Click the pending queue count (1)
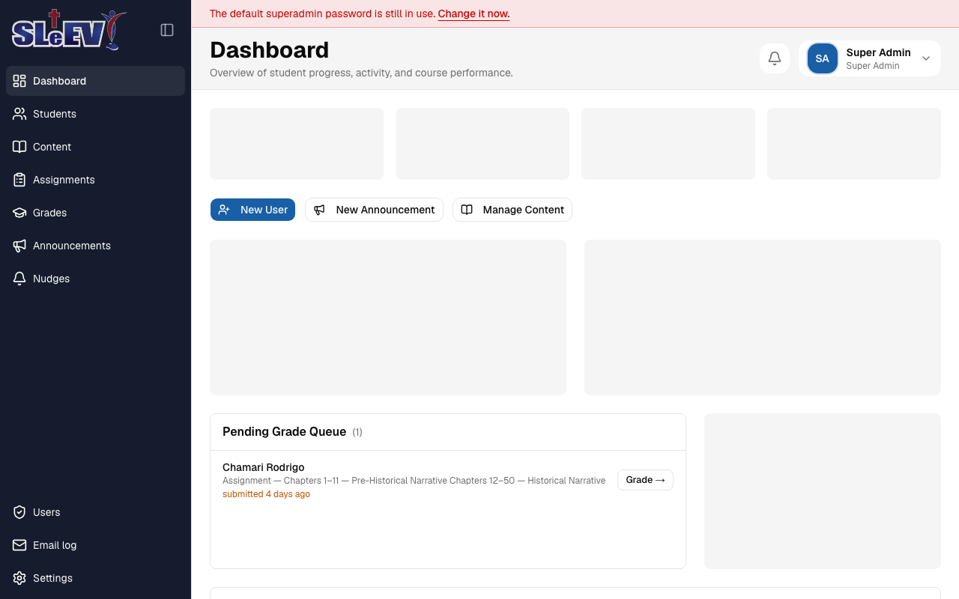Screen dimensions: 959x599 [x=357, y=432]
